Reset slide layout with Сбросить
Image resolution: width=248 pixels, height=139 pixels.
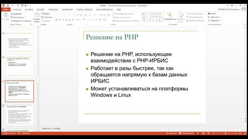pyautogui.click(x=47, y=17)
